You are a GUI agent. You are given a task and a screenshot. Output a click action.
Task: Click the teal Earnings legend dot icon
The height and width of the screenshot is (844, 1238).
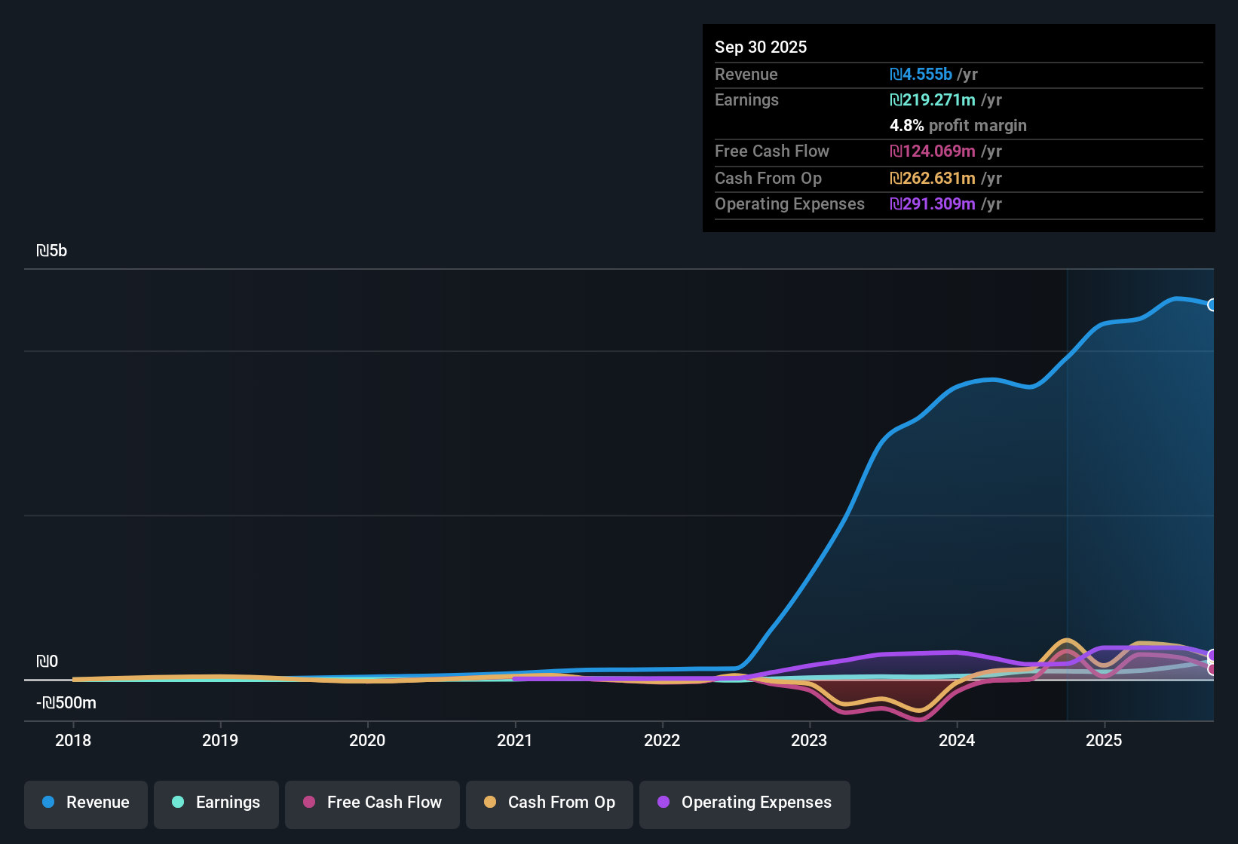178,803
